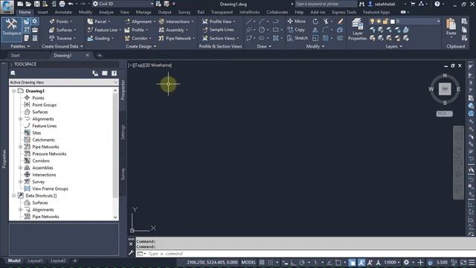Select the Assembly tool
The image size is (476, 268).
(x=173, y=30)
